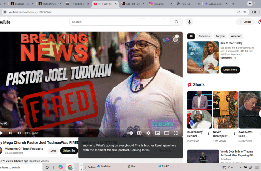Open the Shorts section icon

coord(189,84)
